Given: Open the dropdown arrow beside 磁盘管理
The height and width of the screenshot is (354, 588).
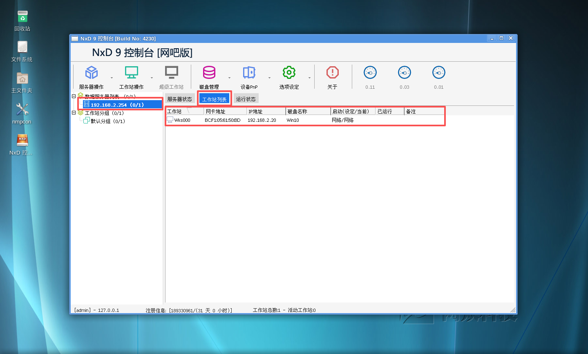Looking at the screenshot, I should [229, 78].
